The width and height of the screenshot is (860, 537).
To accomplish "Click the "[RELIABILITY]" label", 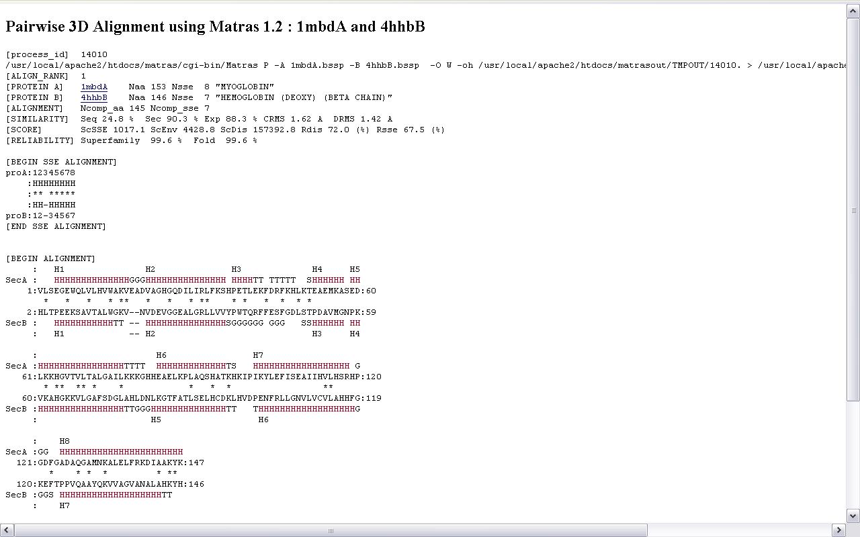I will (40, 140).
